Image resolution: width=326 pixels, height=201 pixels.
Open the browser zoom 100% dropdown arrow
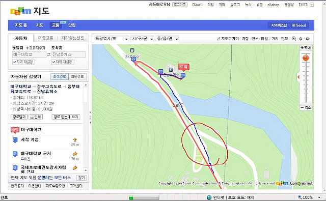319,197
